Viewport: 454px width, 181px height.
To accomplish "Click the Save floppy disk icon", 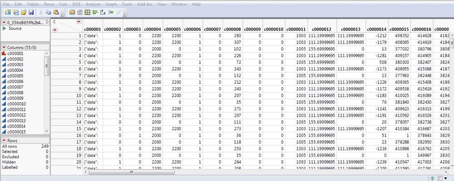I will tap(31, 12).
